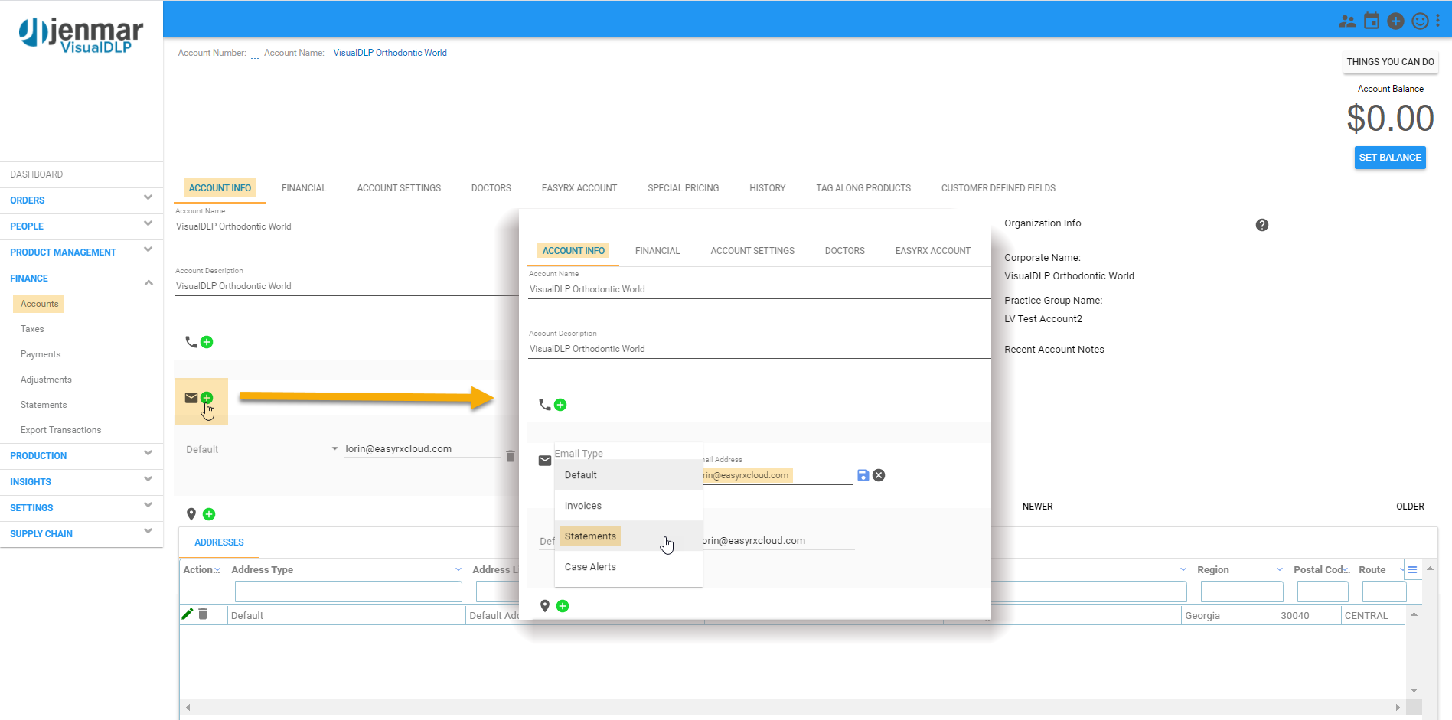Image resolution: width=1452 pixels, height=720 pixels.
Task: Collapse the FINANCE sidebar section
Action: 148,283
